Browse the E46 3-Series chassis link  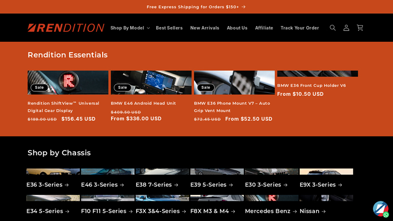pos(102,185)
